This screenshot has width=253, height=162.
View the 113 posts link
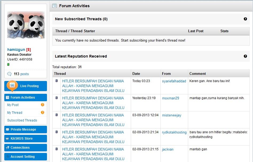tap(21, 74)
